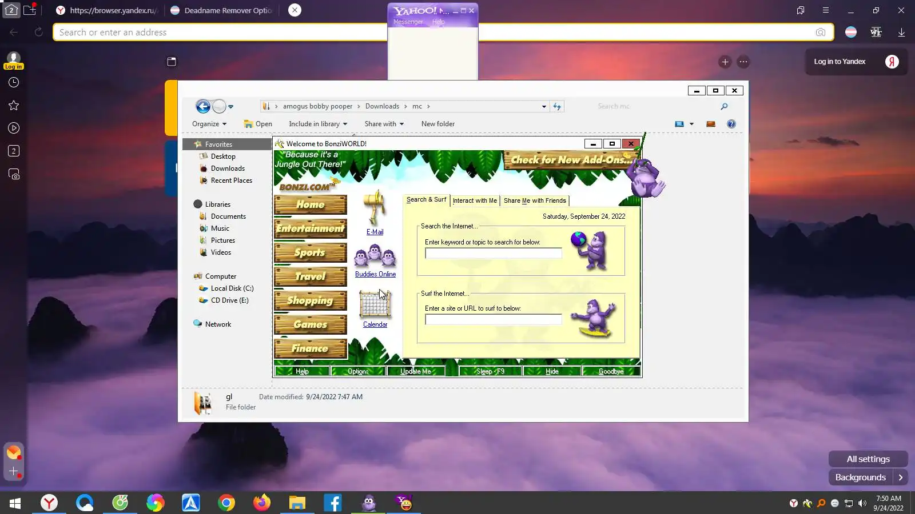The image size is (915, 514).
Task: Refresh the Explorer address bar location
Action: coord(557,106)
